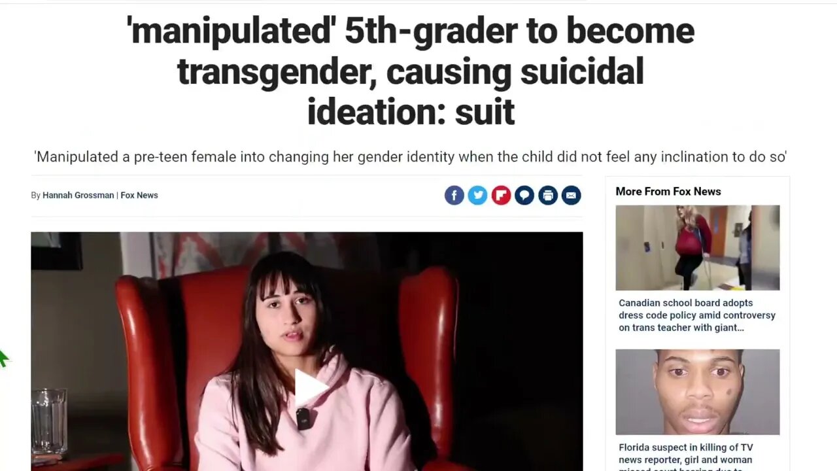The height and width of the screenshot is (471, 837).
Task: Read the Canadian school board dress code story
Action: point(697,315)
